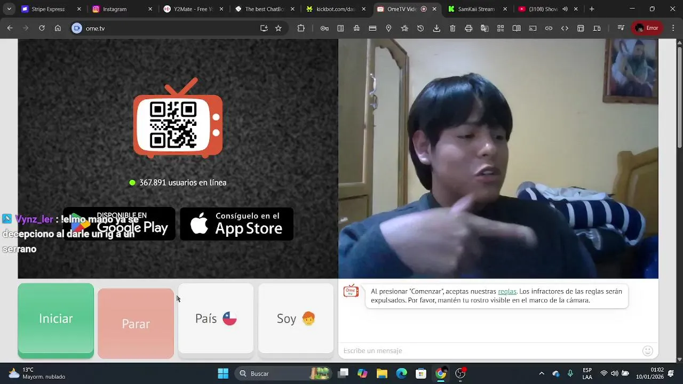Open the Windows Start menu

(x=223, y=373)
